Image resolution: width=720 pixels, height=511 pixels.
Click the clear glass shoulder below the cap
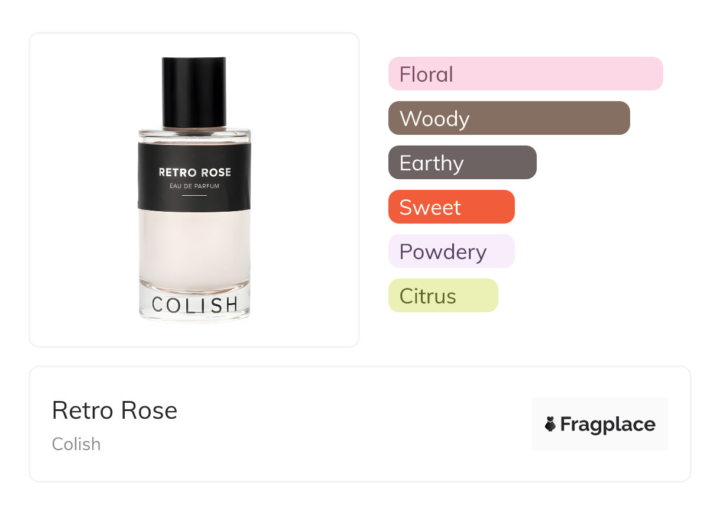coord(194,135)
